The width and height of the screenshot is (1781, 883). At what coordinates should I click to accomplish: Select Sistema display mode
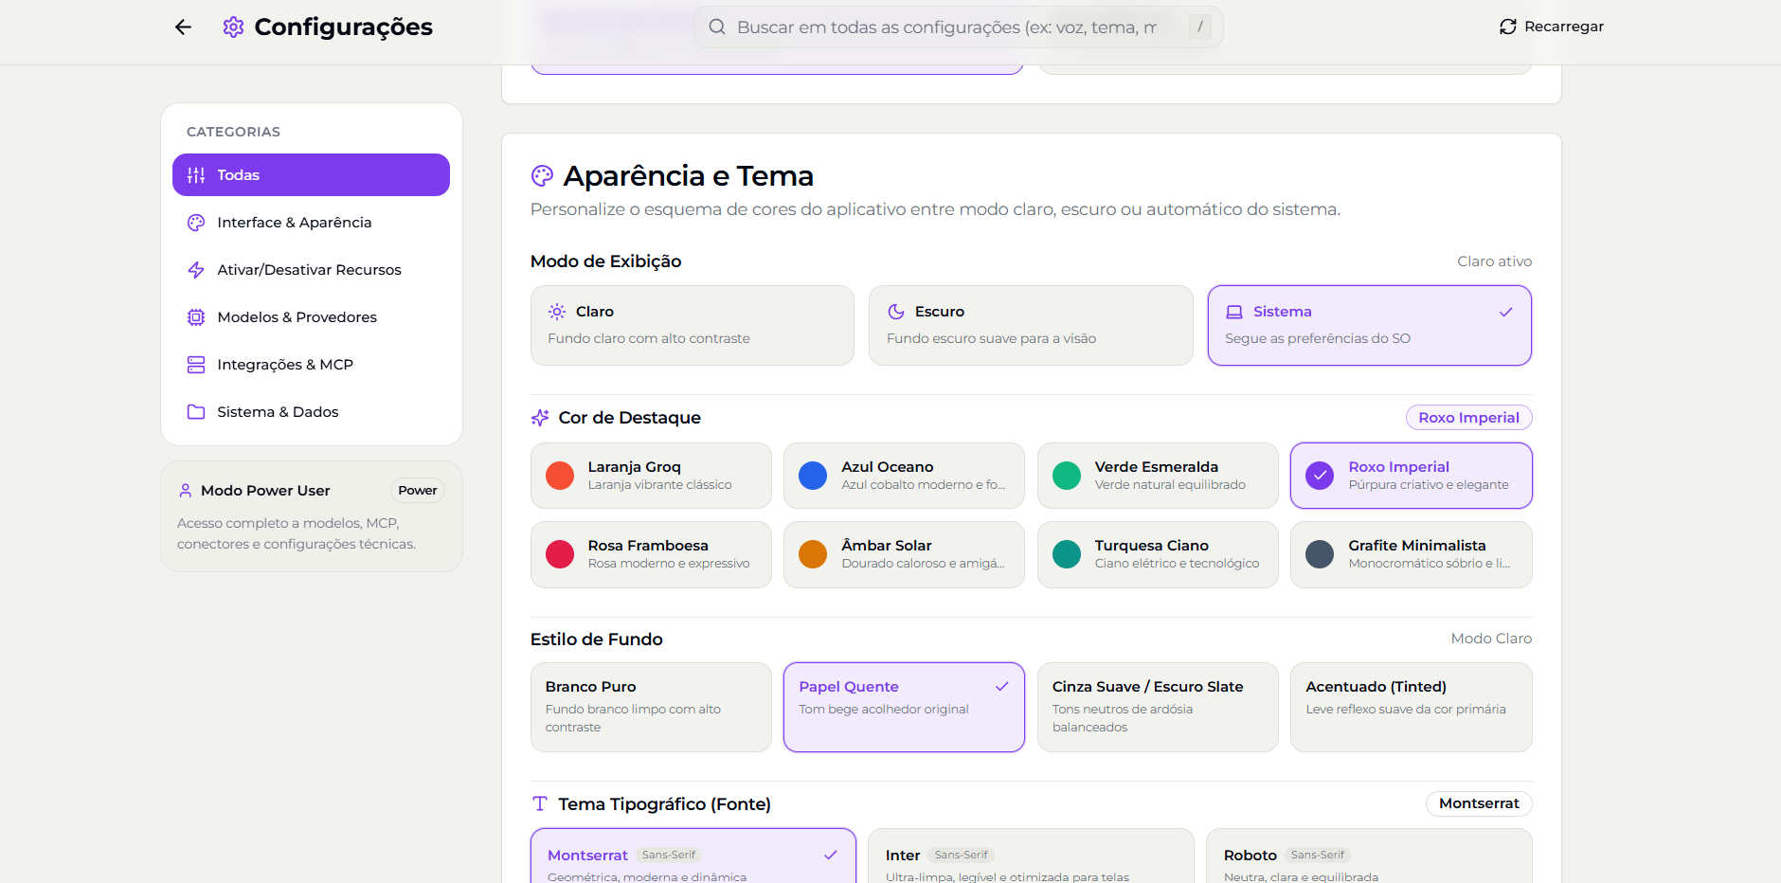(1370, 325)
